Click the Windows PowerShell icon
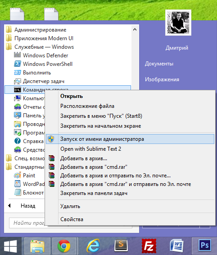 coord(18,64)
